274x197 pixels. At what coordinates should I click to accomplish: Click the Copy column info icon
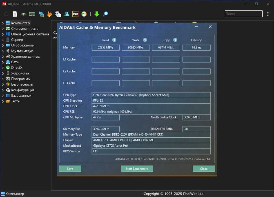[175, 40]
